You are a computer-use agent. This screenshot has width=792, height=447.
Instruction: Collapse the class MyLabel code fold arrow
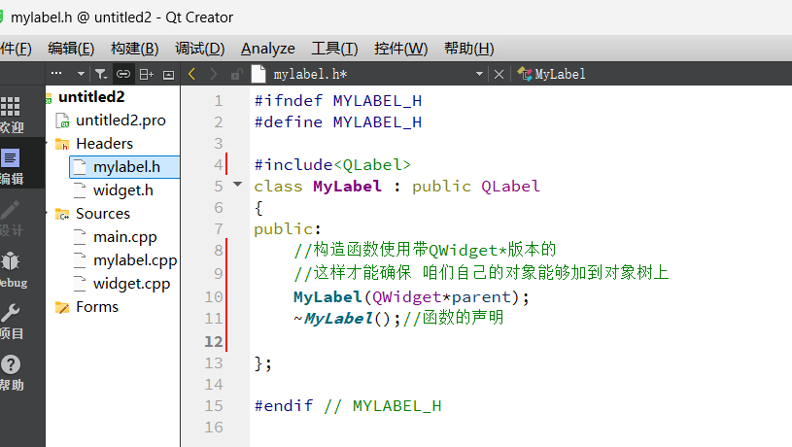pyautogui.click(x=237, y=185)
